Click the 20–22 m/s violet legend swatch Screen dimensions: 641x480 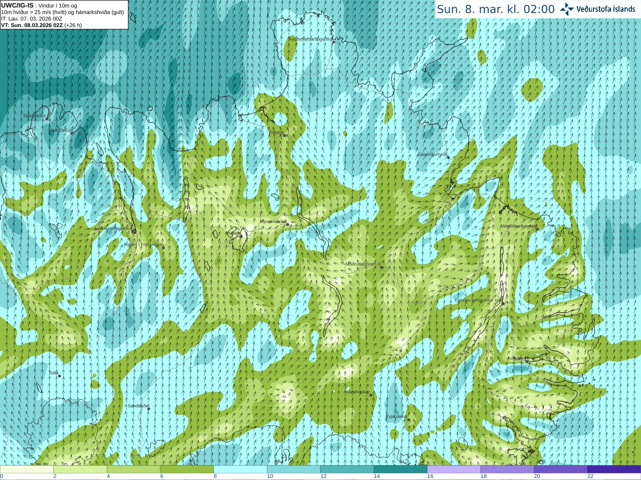[561, 469]
